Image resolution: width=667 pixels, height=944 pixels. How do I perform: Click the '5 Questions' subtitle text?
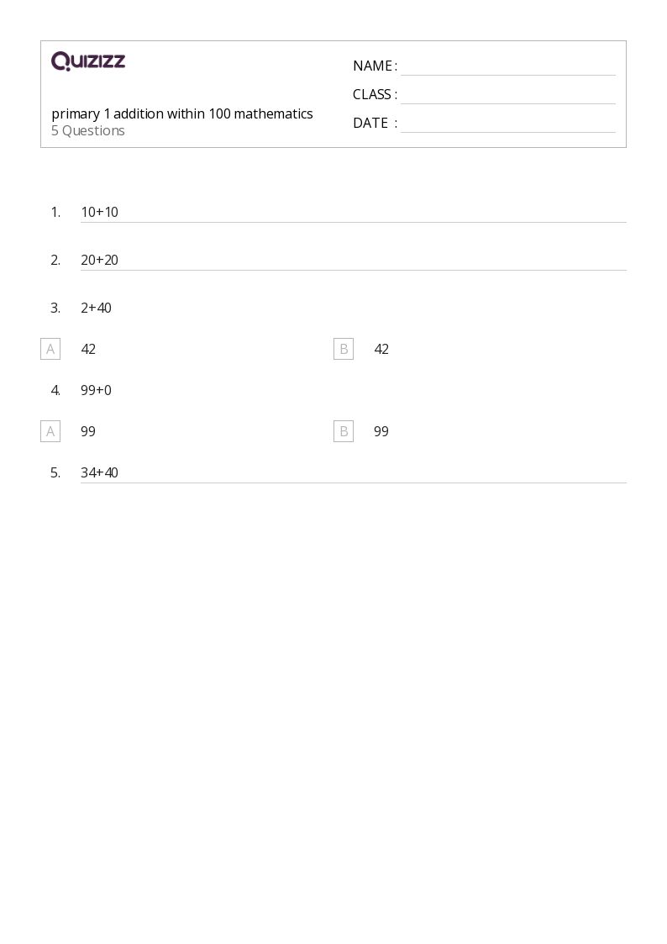(88, 130)
